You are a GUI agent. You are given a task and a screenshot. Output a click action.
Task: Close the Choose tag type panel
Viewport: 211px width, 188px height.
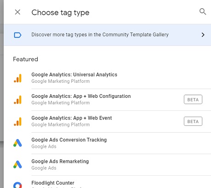point(17,12)
